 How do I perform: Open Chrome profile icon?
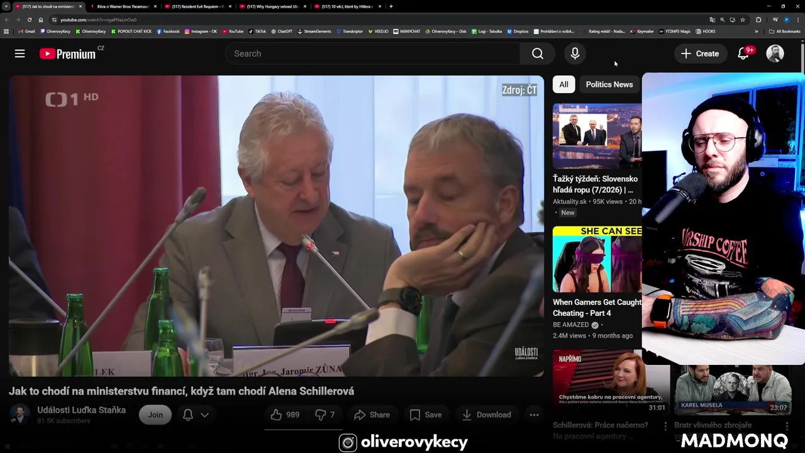click(x=786, y=20)
